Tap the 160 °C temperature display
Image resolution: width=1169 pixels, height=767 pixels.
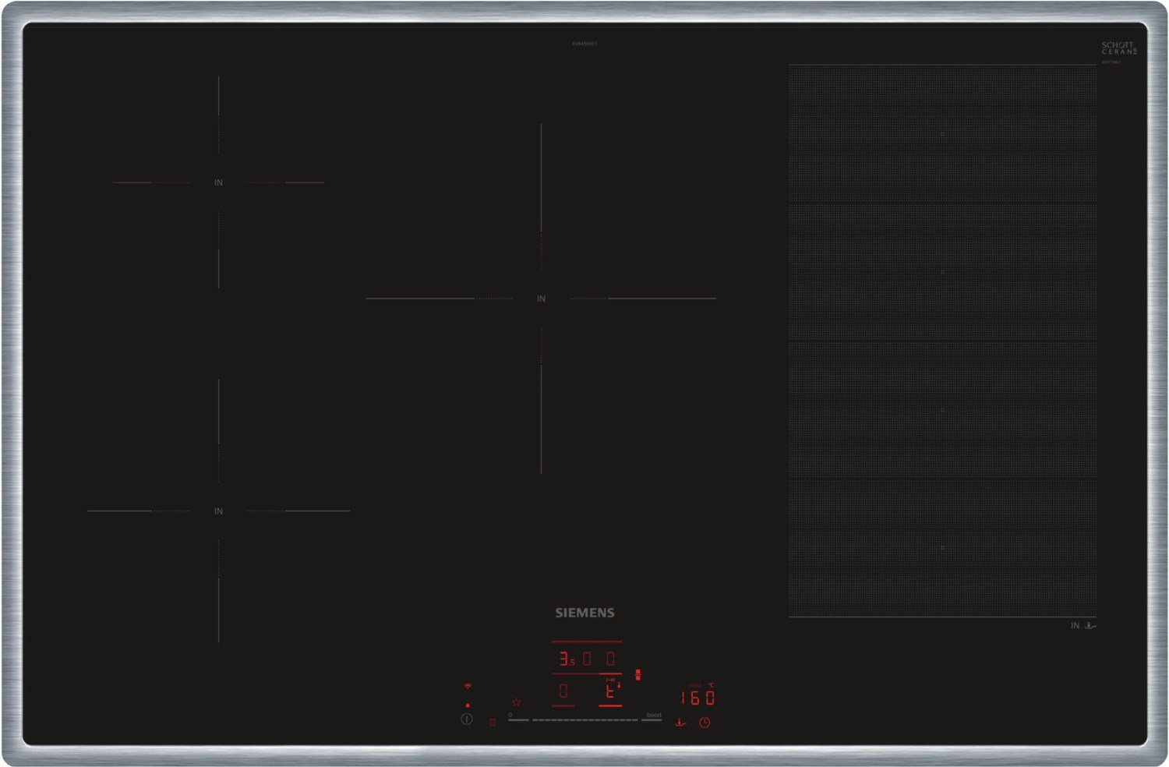698,698
